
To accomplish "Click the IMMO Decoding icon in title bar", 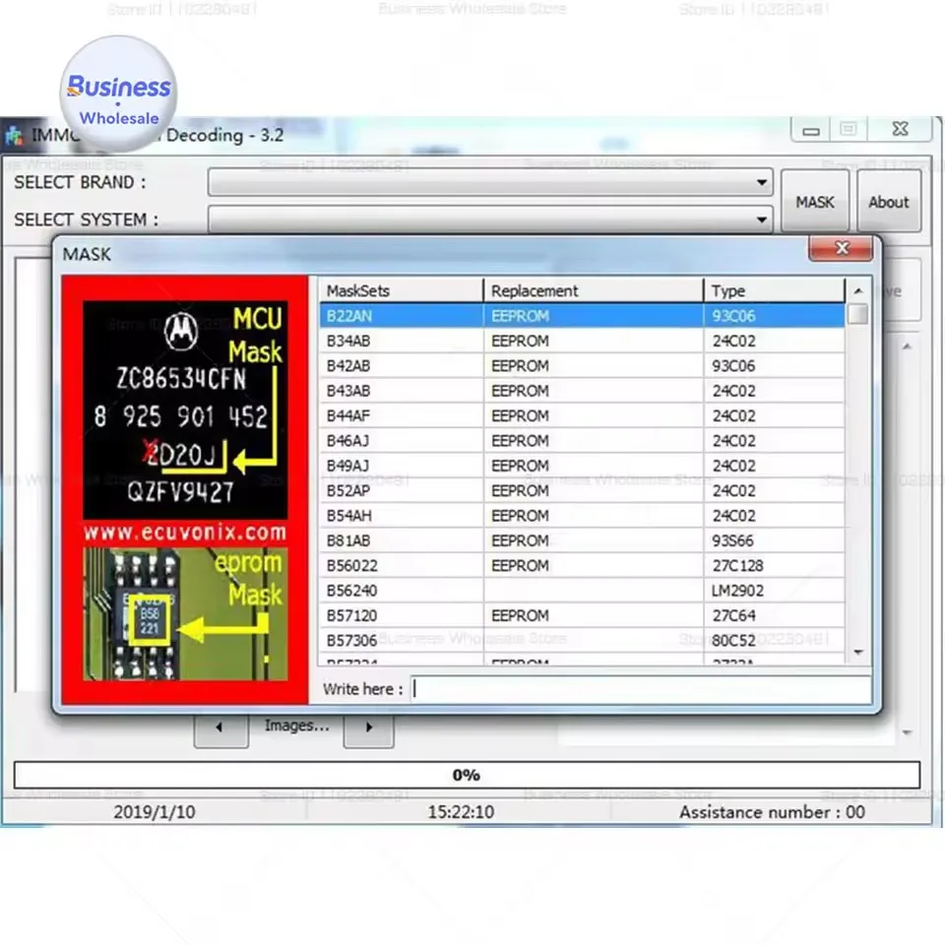I will pos(14,135).
